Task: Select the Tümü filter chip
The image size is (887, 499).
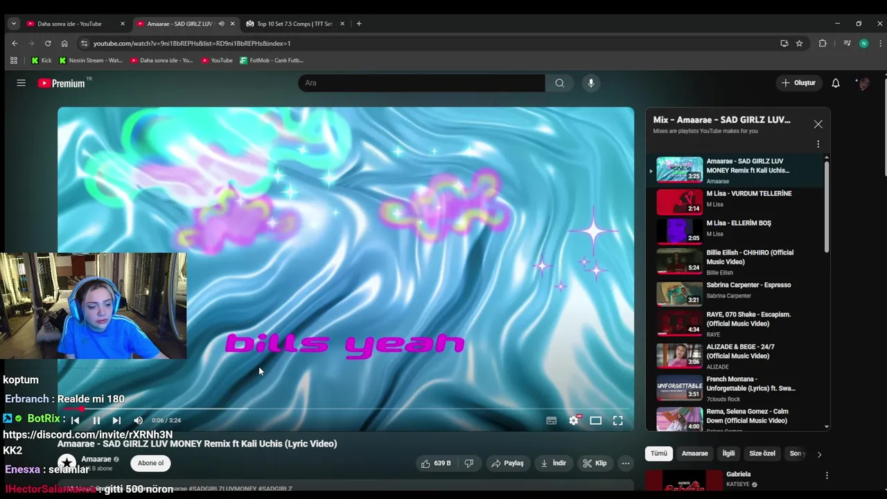Action: 658,453
